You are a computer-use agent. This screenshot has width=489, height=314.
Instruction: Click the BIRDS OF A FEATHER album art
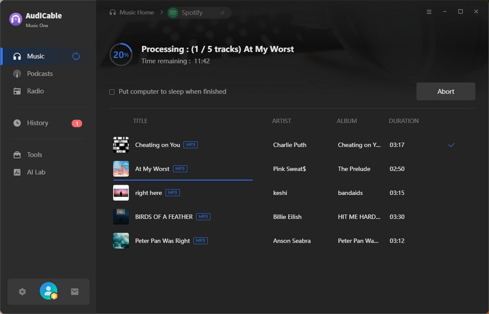pos(121,217)
